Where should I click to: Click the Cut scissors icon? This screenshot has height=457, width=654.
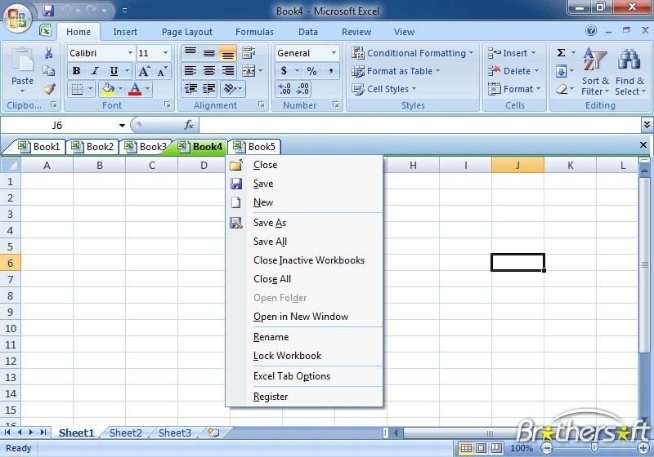click(48, 53)
